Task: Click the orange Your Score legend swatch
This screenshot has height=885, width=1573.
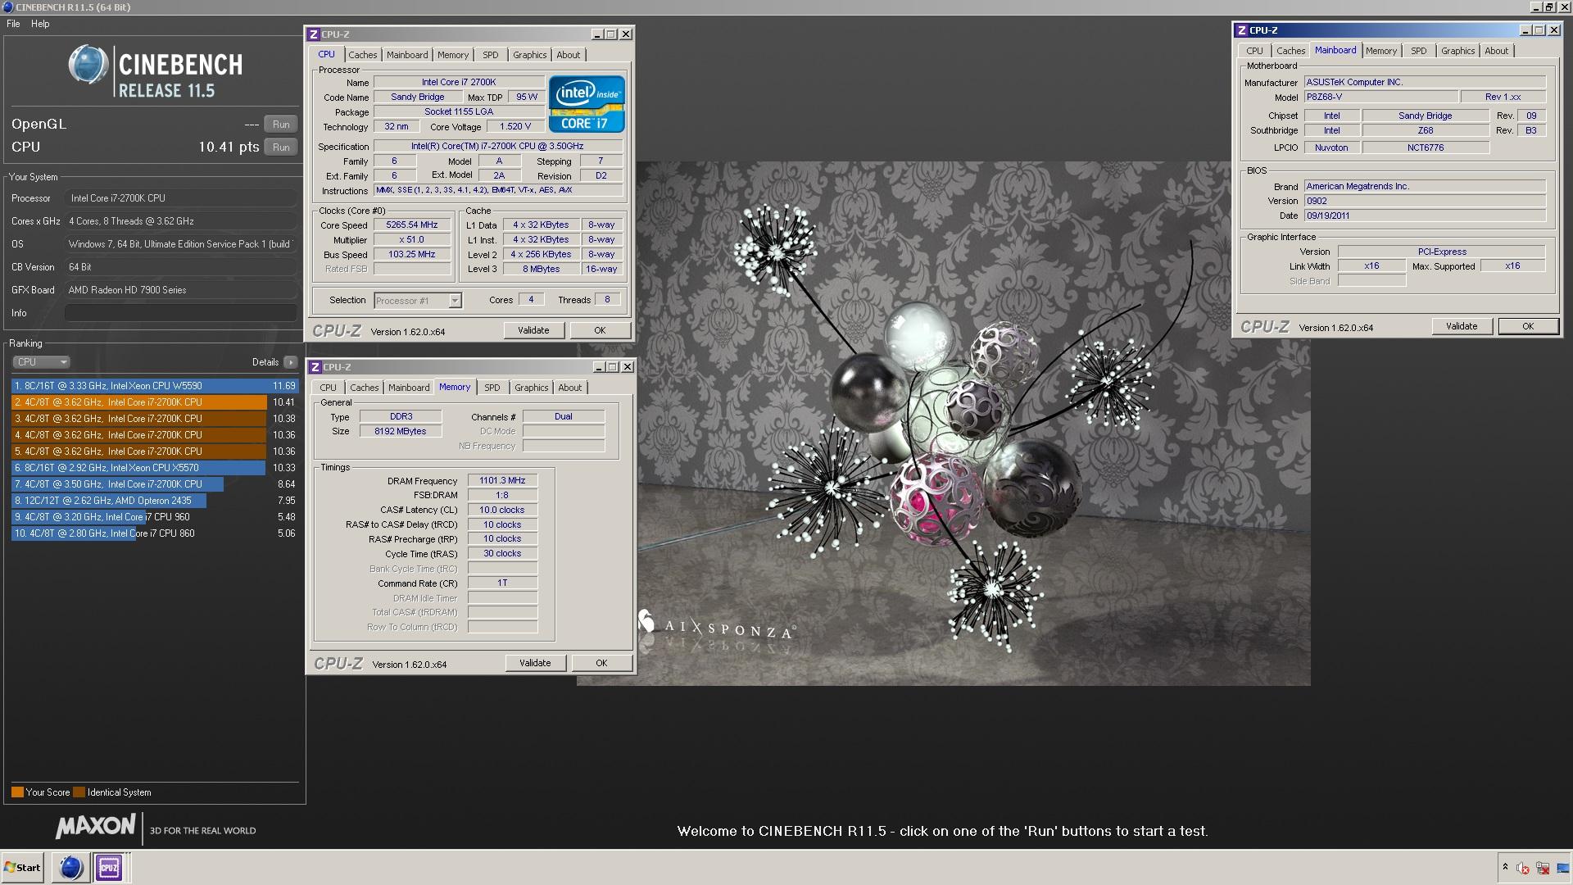Action: tap(17, 792)
